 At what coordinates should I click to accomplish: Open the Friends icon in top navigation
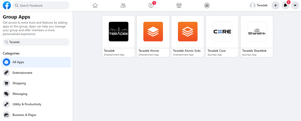123,5
